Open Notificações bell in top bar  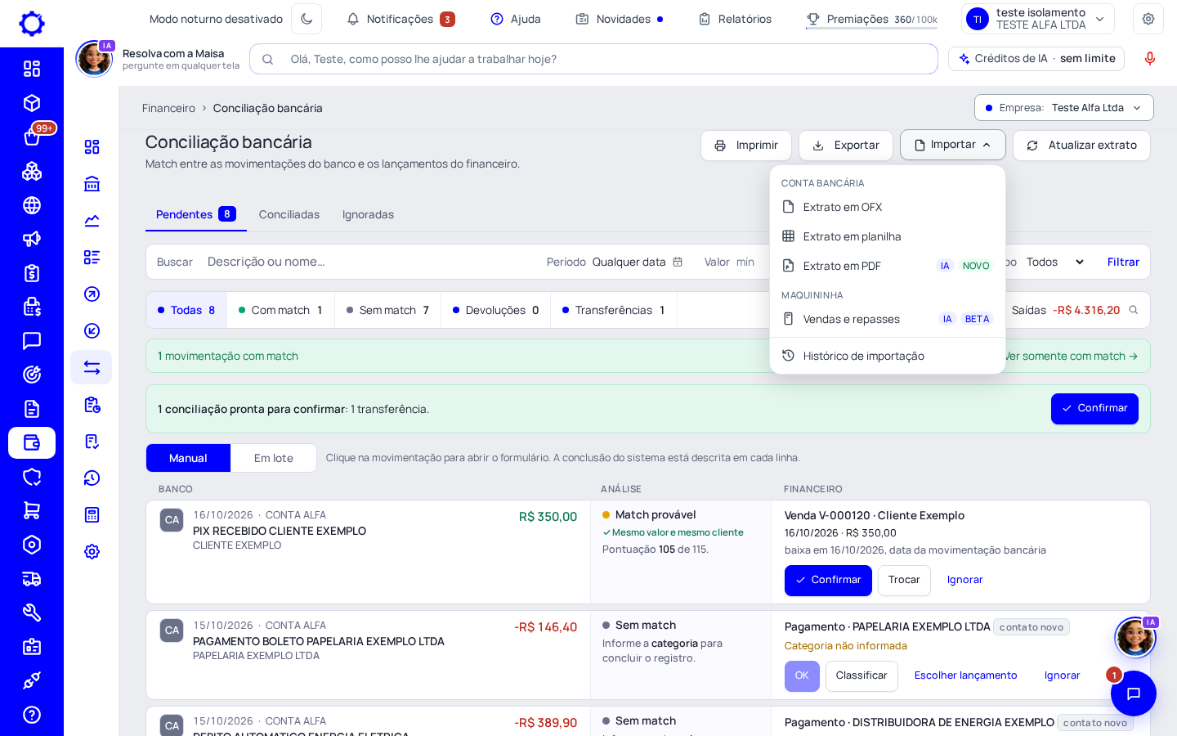coord(401,19)
